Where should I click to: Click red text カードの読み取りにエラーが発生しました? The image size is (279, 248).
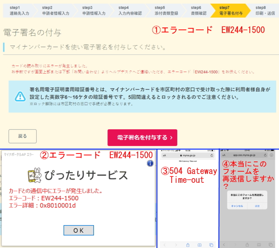(x=50, y=66)
